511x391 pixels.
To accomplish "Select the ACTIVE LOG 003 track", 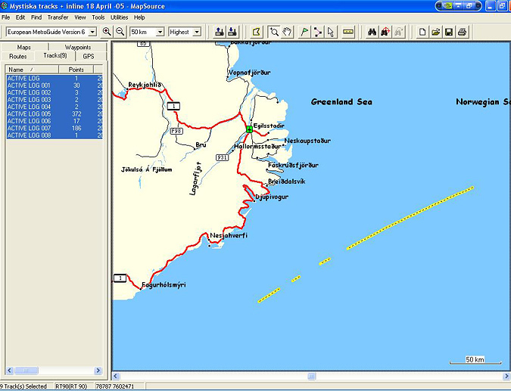I will click(x=55, y=100).
